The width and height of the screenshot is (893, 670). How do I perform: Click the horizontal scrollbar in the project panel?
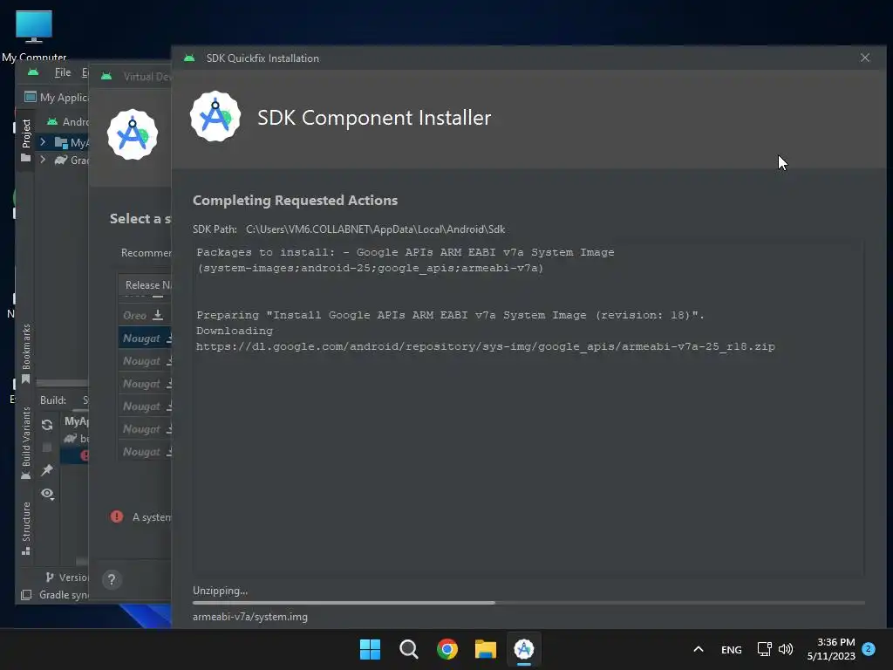[x=62, y=383]
